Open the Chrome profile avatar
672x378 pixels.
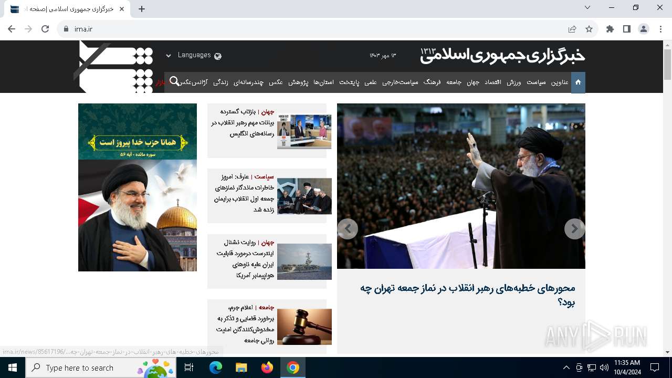click(x=644, y=29)
